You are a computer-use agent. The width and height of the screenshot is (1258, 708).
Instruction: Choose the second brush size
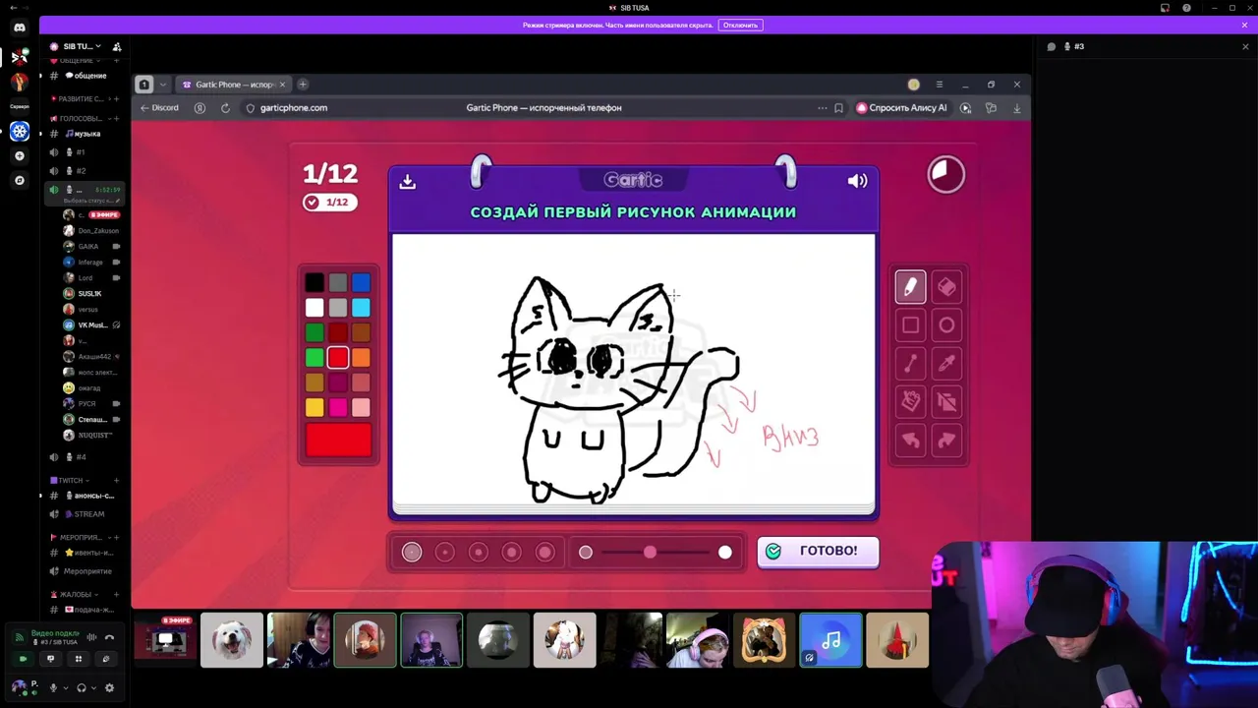[x=445, y=553]
